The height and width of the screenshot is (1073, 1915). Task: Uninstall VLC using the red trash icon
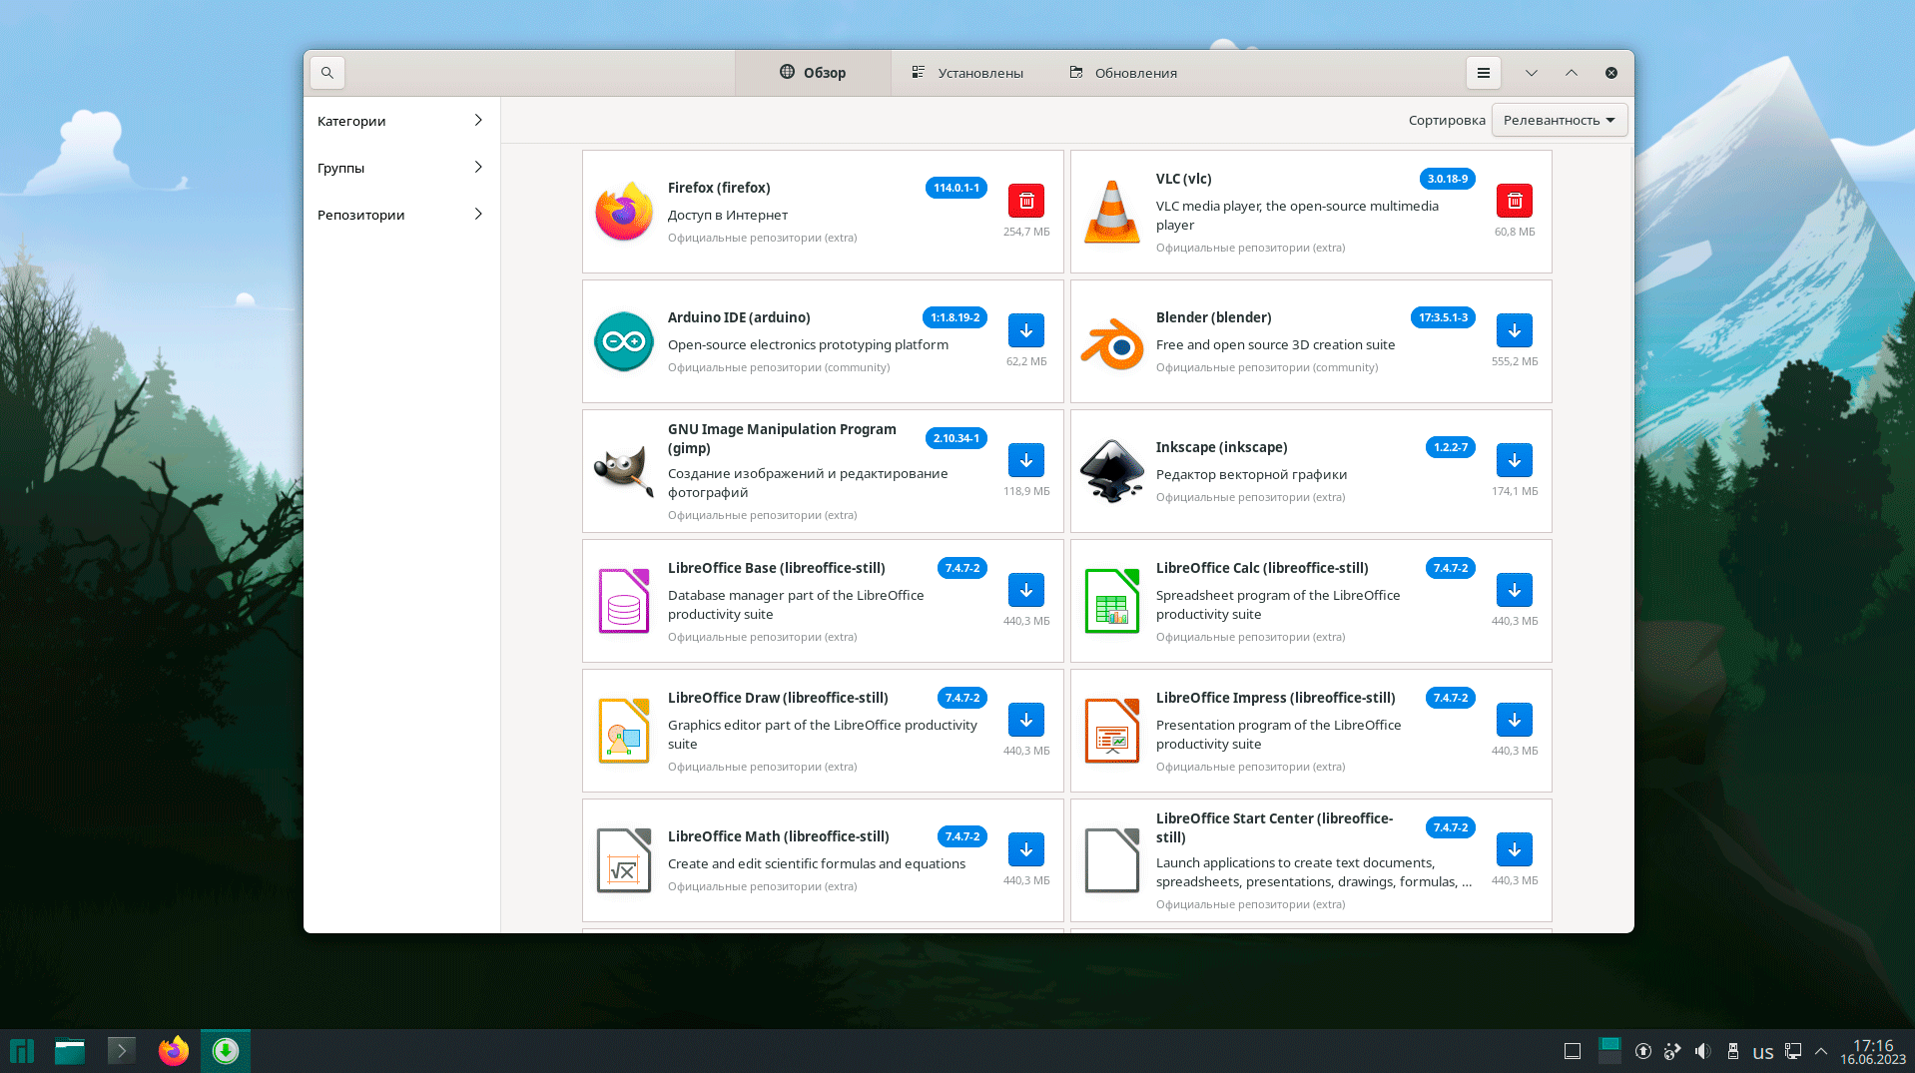[1515, 201]
